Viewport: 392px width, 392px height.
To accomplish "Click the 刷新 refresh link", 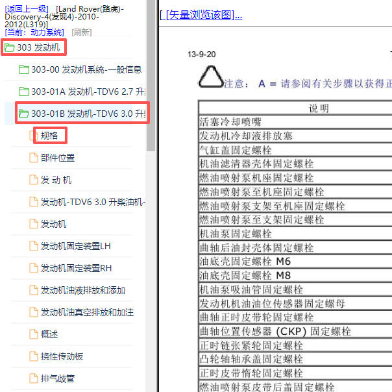I will click(x=82, y=32).
